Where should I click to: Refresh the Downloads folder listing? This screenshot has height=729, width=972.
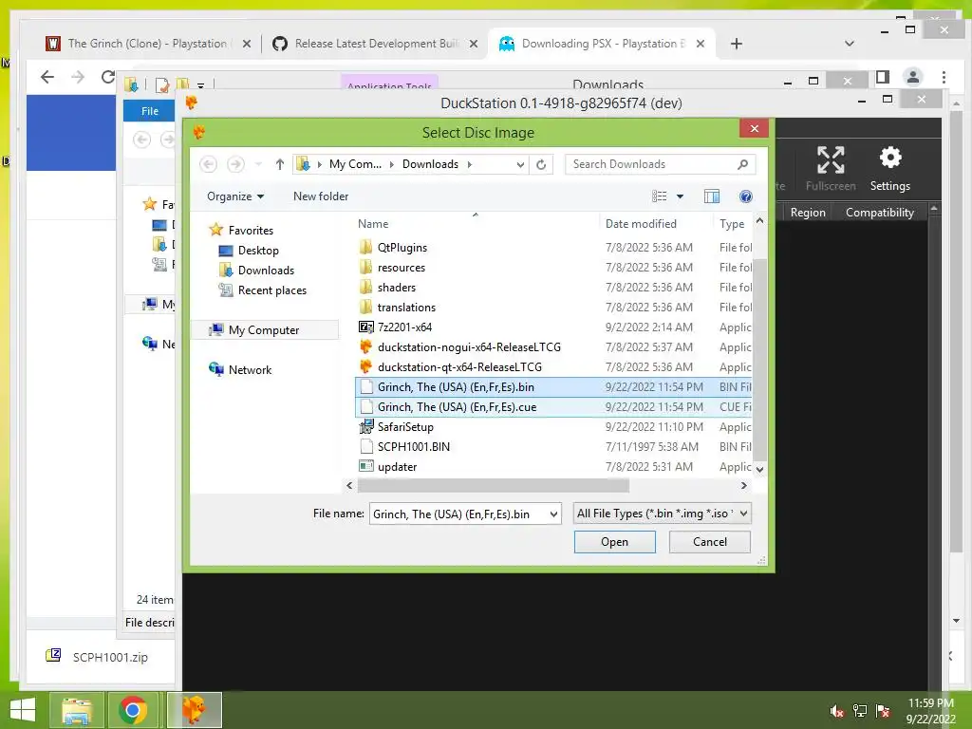click(x=540, y=164)
